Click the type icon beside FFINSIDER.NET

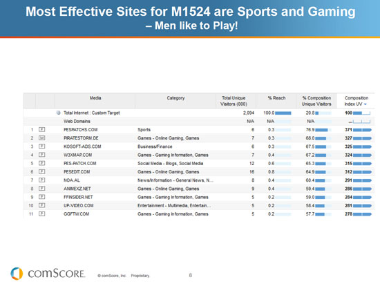(41, 197)
